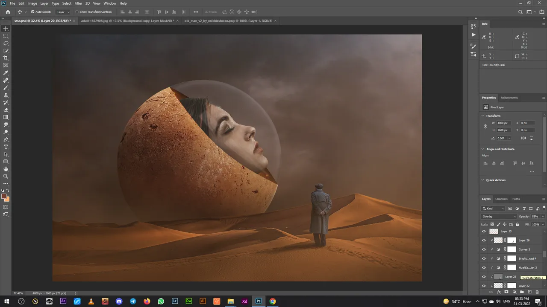Click the three-dots more options in options bar

click(x=196, y=12)
